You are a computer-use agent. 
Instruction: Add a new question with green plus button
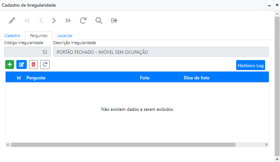(x=10, y=65)
